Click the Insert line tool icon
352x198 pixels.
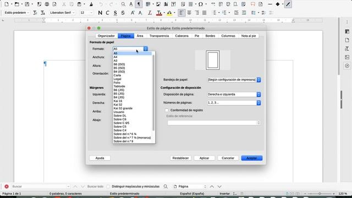coord(270,4)
